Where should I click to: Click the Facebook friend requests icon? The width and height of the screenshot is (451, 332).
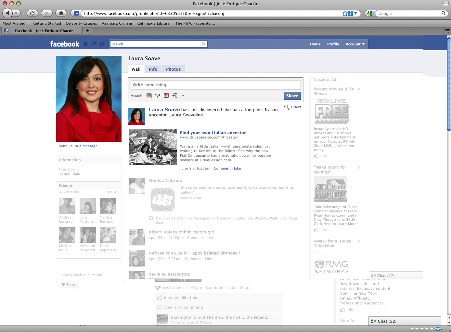(86, 44)
